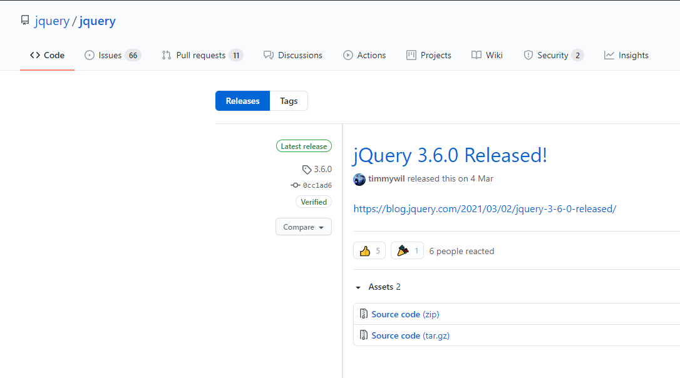
Task: Open the bold jquery repository link
Action: point(97,21)
